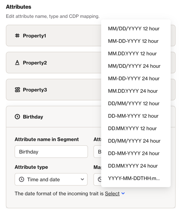The width and height of the screenshot is (179, 210).
Task: Click the toggle icon beside Property3
Action: 17,90
